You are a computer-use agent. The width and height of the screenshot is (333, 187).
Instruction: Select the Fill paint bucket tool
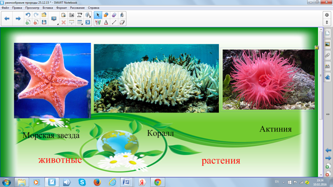(x=122, y=15)
